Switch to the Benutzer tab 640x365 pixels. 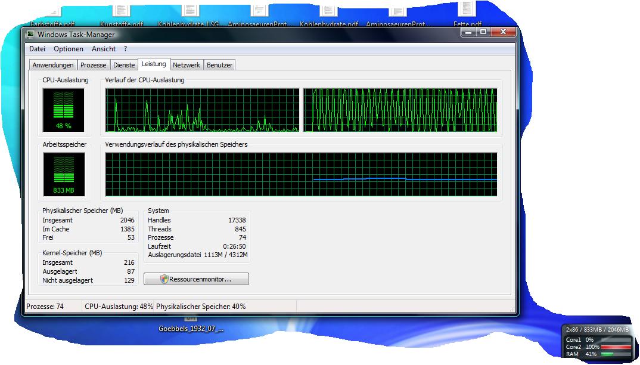tap(220, 65)
